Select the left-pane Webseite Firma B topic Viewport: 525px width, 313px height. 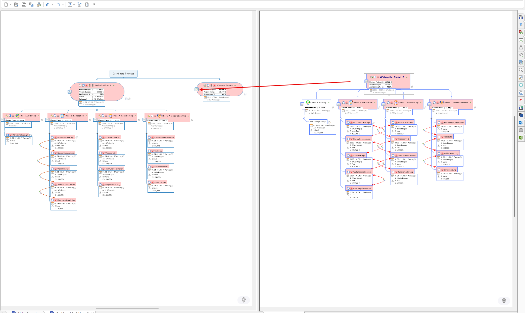(x=220, y=89)
